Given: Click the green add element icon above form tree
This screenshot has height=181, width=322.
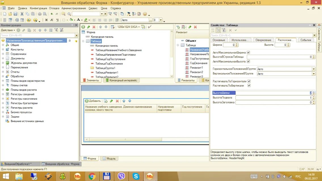Looking at the screenshot, I should coord(83,27).
